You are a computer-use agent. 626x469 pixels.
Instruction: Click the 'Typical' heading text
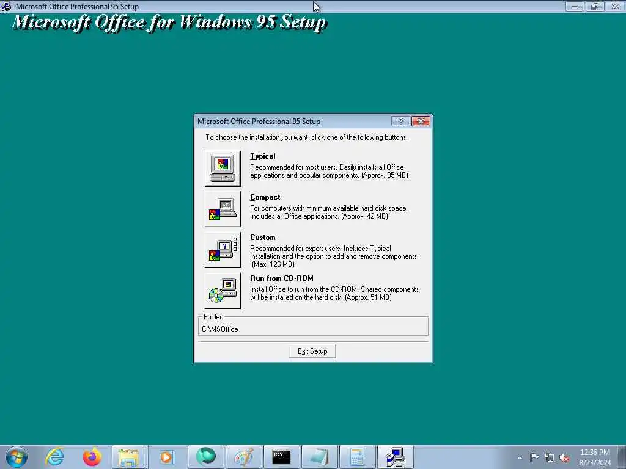[263, 156]
